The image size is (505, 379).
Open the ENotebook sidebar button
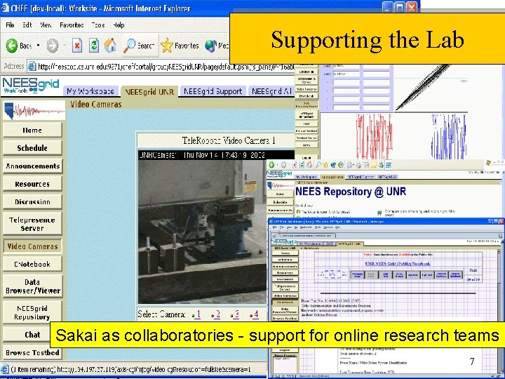point(32,264)
